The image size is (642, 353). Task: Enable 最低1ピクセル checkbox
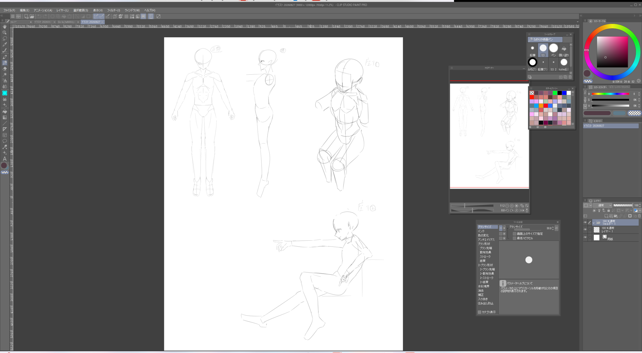tap(514, 238)
